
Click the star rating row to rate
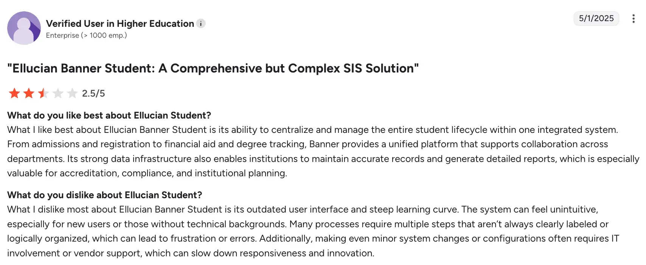pyautogui.click(x=43, y=93)
